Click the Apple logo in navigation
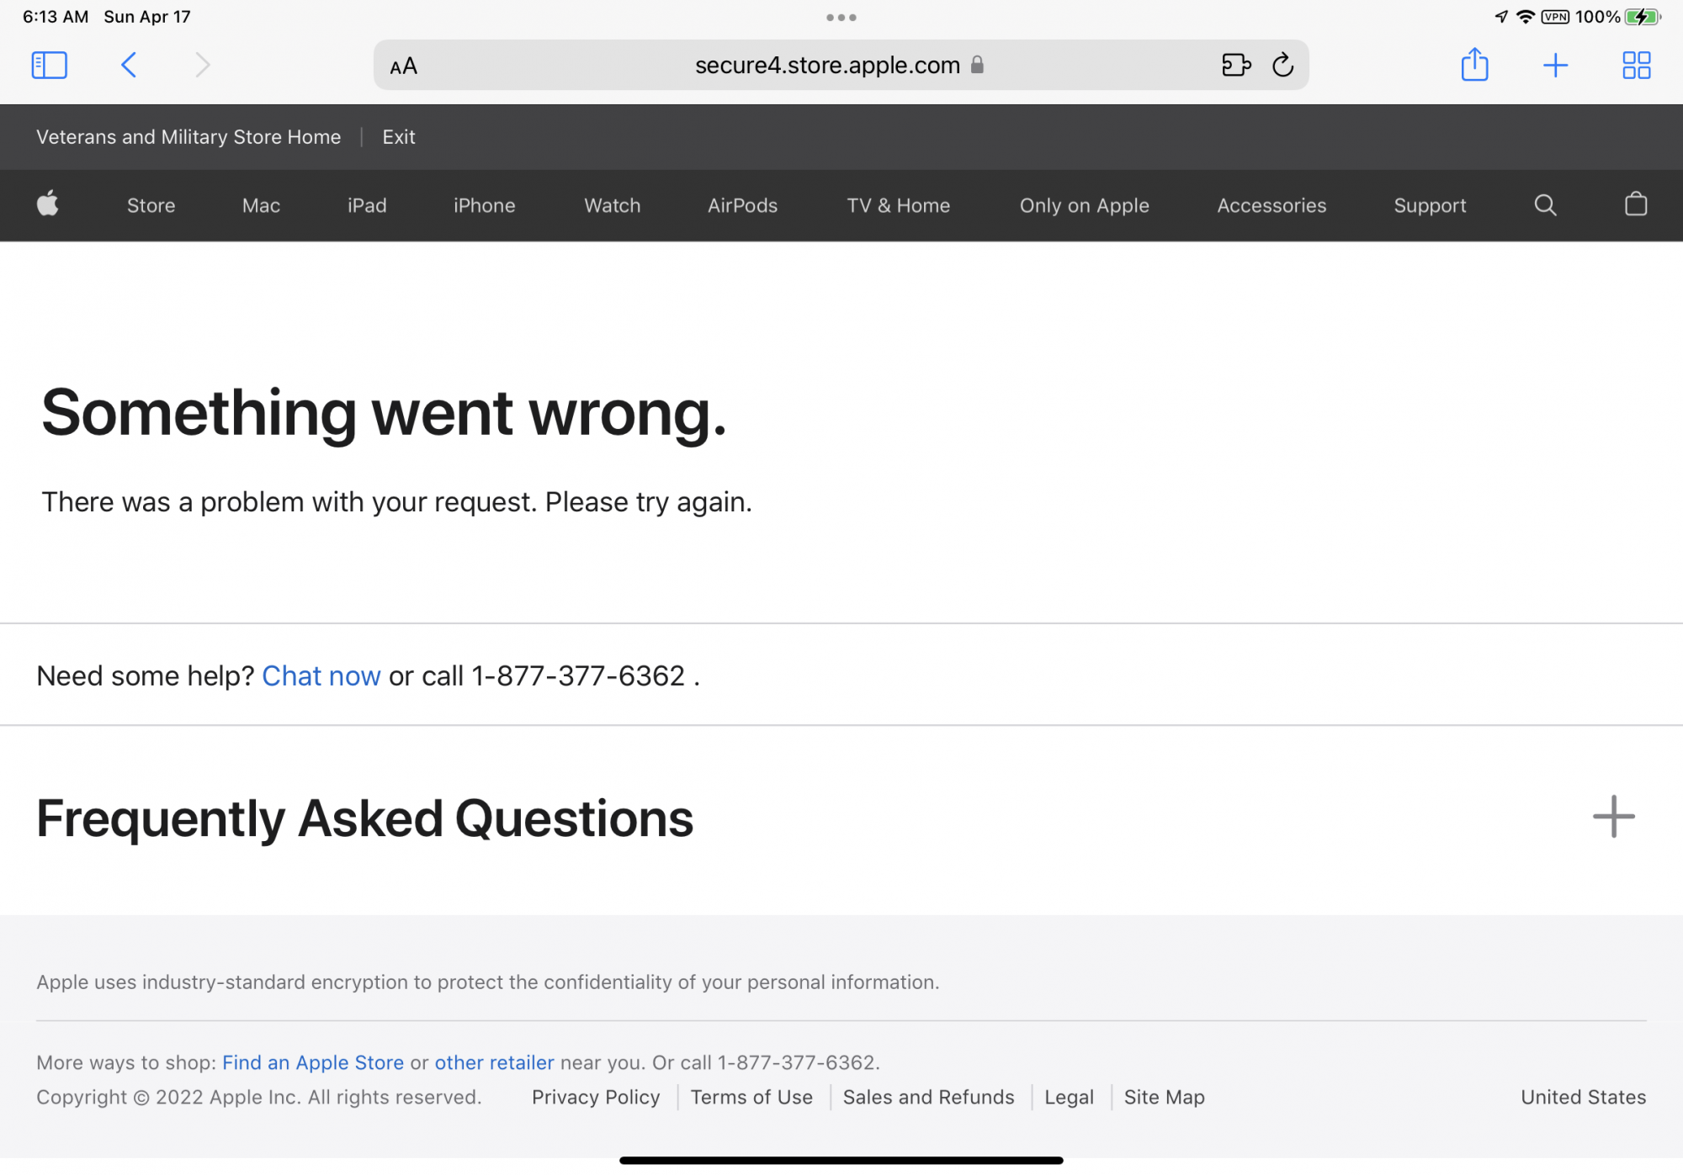Image resolution: width=1683 pixels, height=1175 pixels. pos(48,204)
